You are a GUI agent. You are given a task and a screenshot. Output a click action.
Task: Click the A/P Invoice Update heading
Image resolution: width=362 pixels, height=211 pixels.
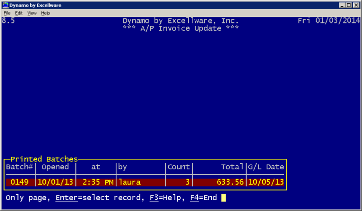click(x=181, y=28)
